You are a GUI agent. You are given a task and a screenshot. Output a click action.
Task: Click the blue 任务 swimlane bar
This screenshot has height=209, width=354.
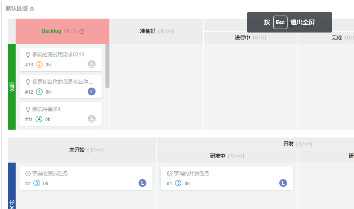(12, 186)
